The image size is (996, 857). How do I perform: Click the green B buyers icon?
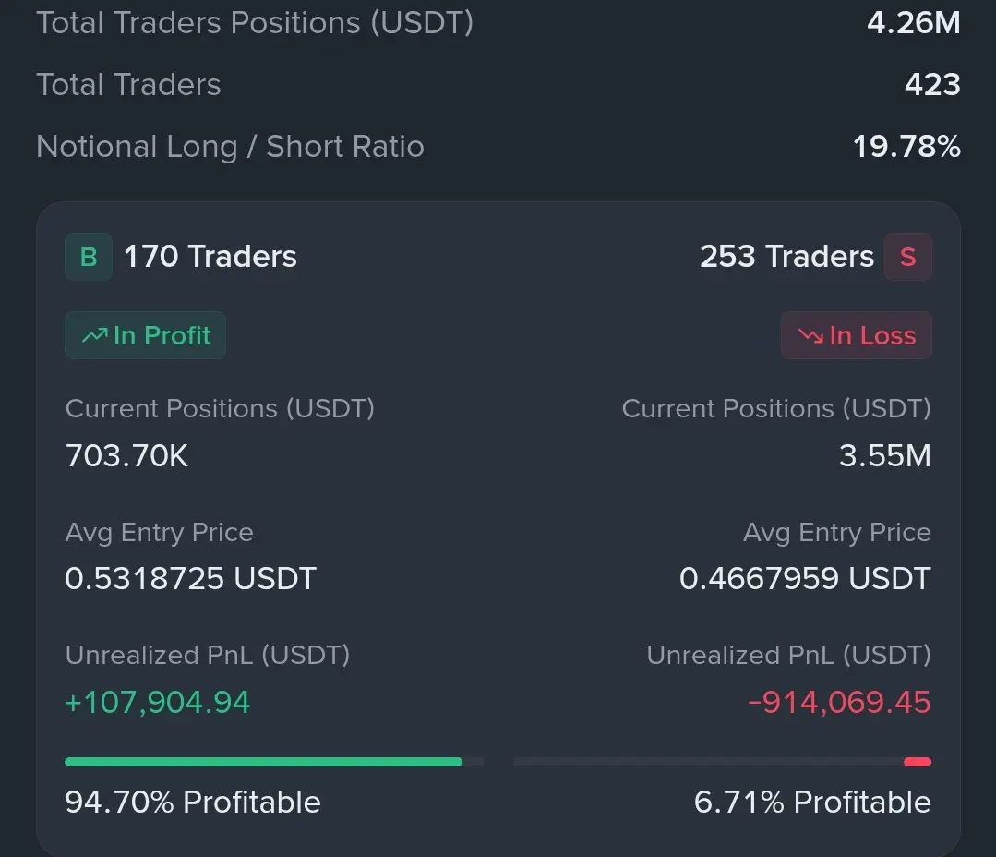pos(89,257)
